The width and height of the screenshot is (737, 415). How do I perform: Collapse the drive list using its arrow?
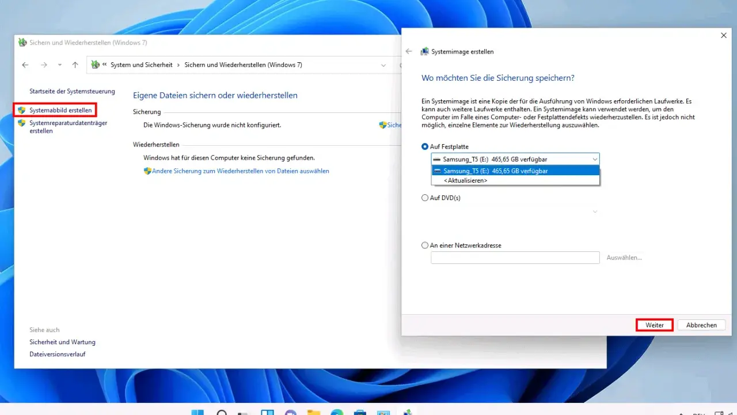click(x=595, y=159)
